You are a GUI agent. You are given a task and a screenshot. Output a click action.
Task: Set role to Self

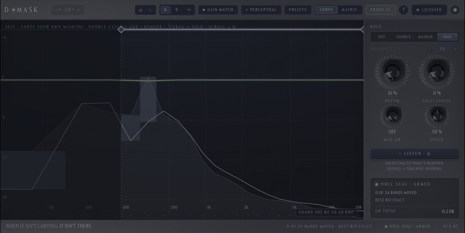(x=448, y=37)
